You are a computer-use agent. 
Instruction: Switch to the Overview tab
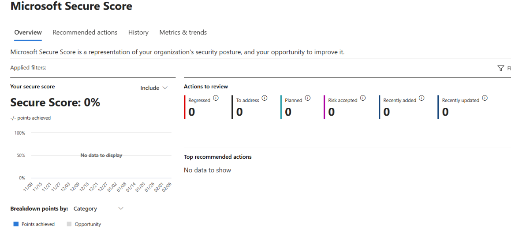28,33
